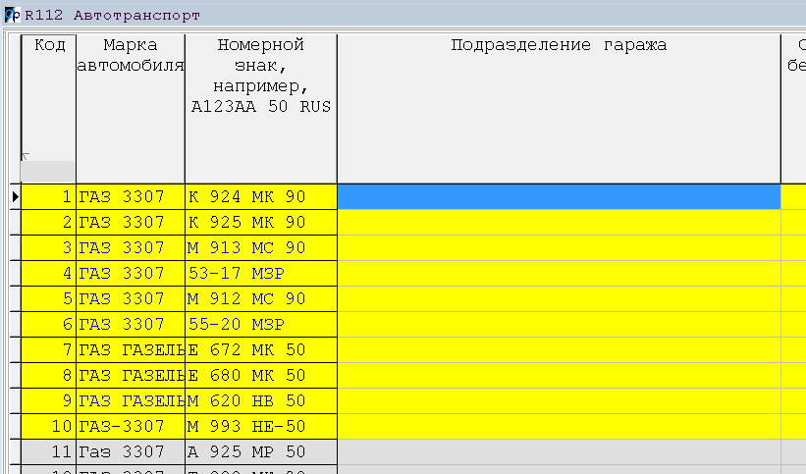
Task: Select the "Е 680 МК 50" cell
Action: click(260, 375)
